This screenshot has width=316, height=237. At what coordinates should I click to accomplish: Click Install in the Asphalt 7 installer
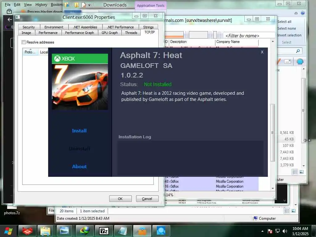click(79, 131)
